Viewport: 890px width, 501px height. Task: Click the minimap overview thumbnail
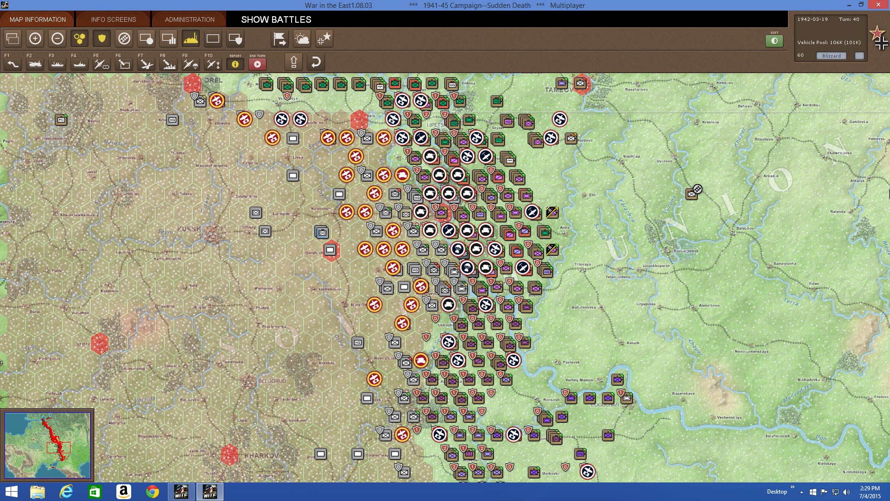click(48, 445)
